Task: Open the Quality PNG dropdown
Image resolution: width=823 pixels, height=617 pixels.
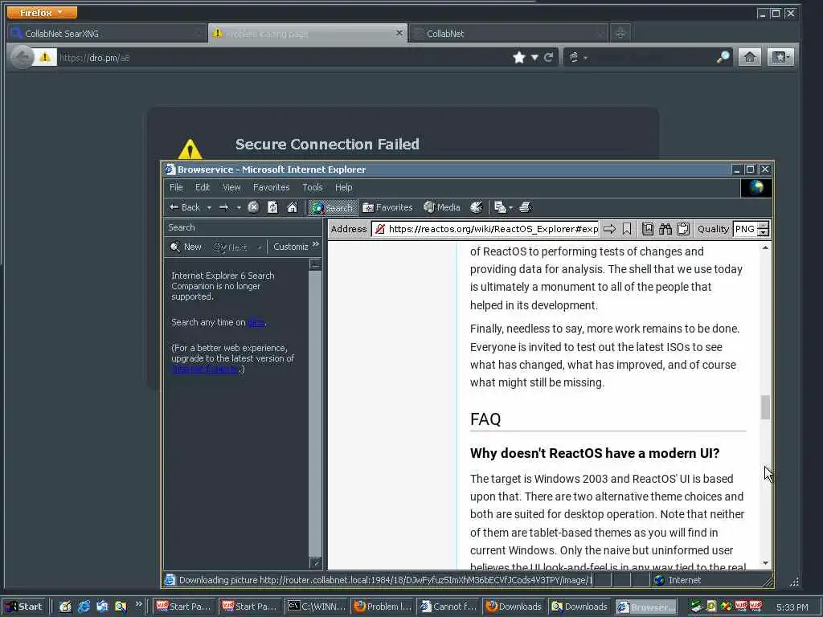Action: (x=764, y=229)
